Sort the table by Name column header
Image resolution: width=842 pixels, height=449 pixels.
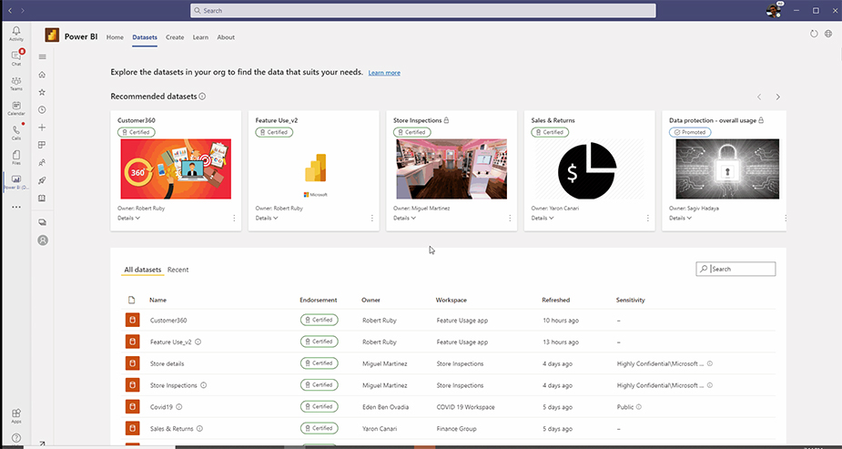(157, 301)
